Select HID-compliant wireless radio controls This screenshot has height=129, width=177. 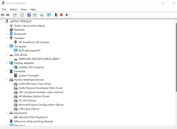click(x=41, y=92)
